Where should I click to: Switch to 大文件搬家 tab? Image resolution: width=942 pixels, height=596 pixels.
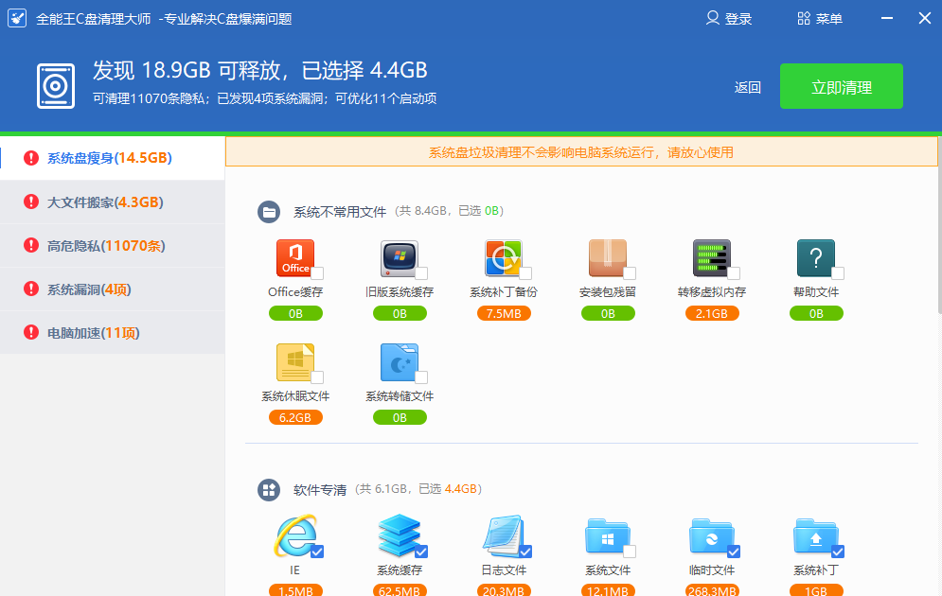(104, 202)
